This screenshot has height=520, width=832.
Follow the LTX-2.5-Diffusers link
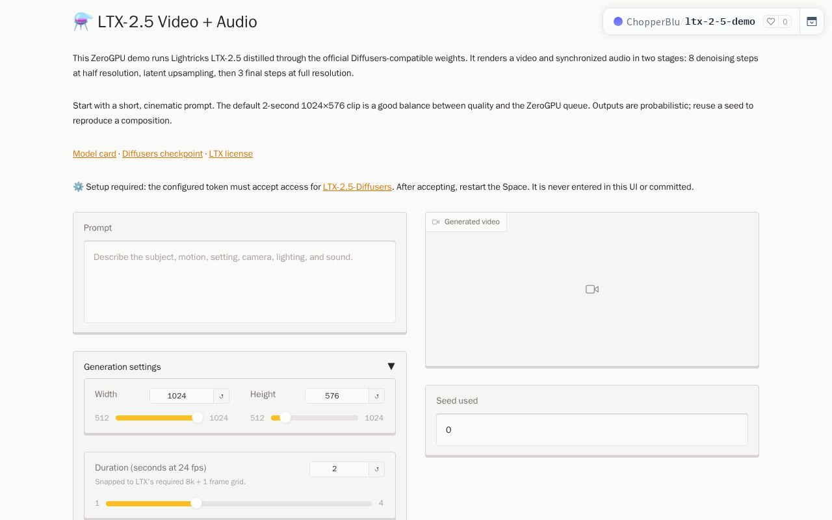coord(357,187)
